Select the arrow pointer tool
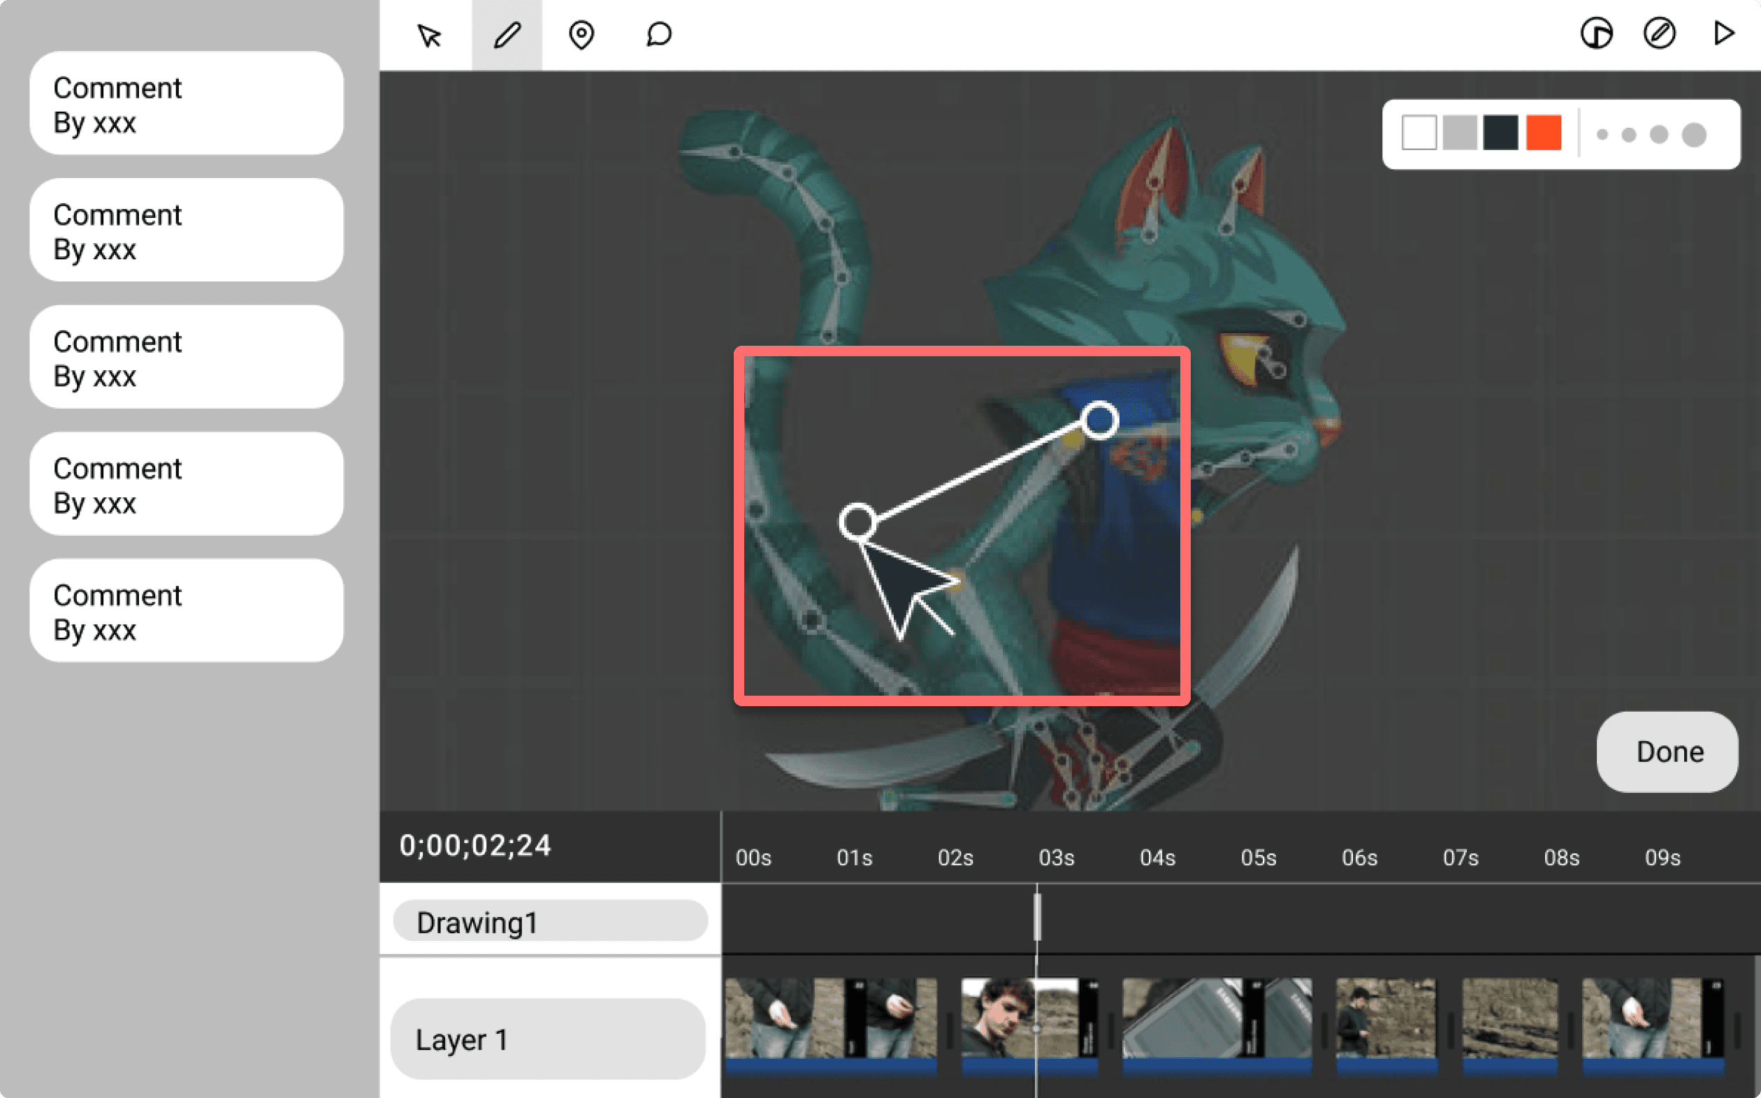This screenshot has height=1098, width=1761. pyautogui.click(x=428, y=35)
